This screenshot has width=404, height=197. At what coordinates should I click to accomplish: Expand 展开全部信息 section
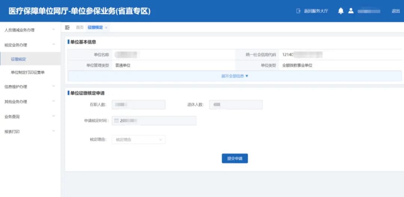[235, 76]
